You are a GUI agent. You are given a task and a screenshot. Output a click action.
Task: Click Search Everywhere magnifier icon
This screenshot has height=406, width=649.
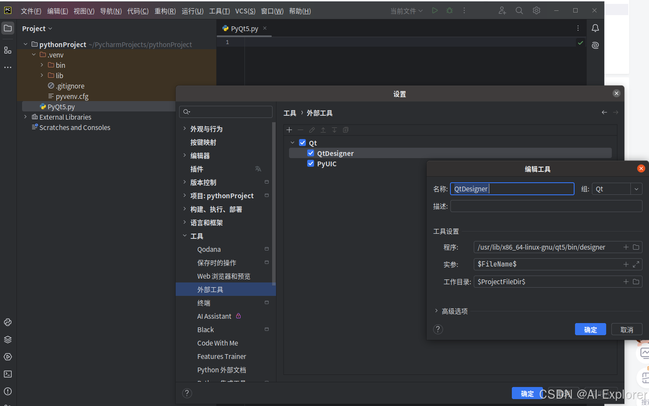[519, 10]
